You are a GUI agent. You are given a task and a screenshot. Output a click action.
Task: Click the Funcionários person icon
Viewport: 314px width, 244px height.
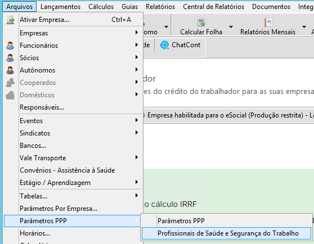pyautogui.click(x=10, y=46)
